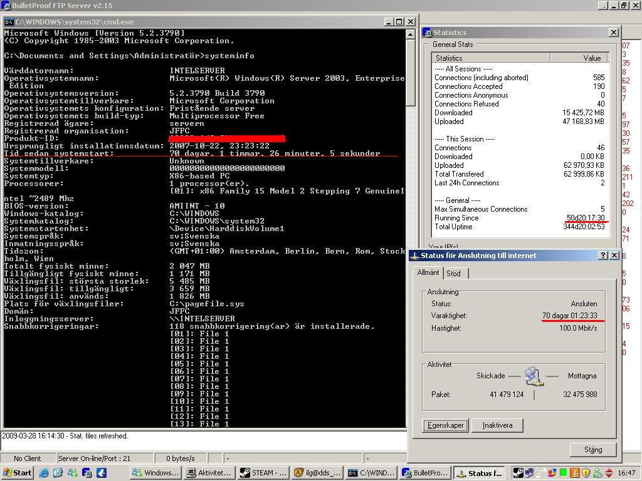Viewport: 642px width, 481px height.
Task: Click the green square tray icon
Action: [x=564, y=473]
